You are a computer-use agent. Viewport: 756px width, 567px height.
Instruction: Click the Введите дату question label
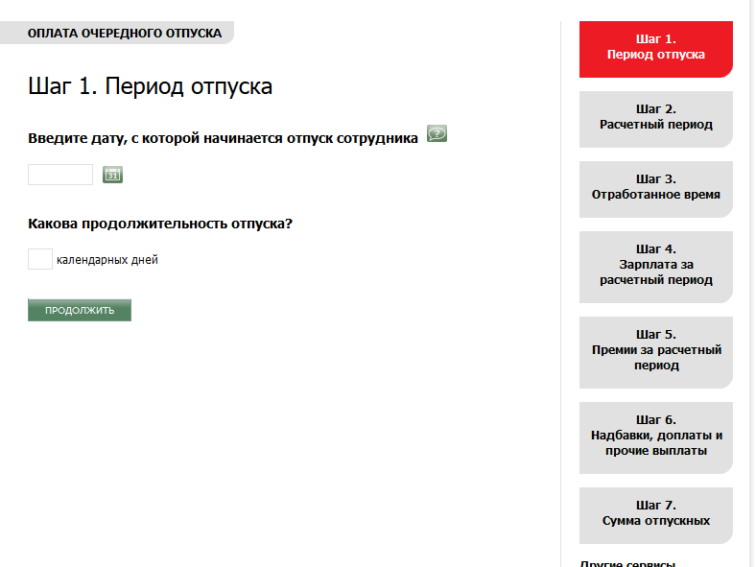point(223,138)
